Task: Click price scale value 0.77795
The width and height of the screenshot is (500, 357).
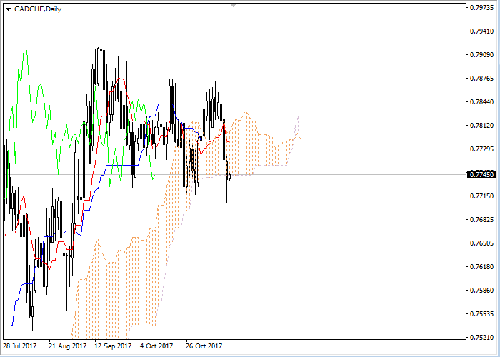Action: [x=481, y=149]
